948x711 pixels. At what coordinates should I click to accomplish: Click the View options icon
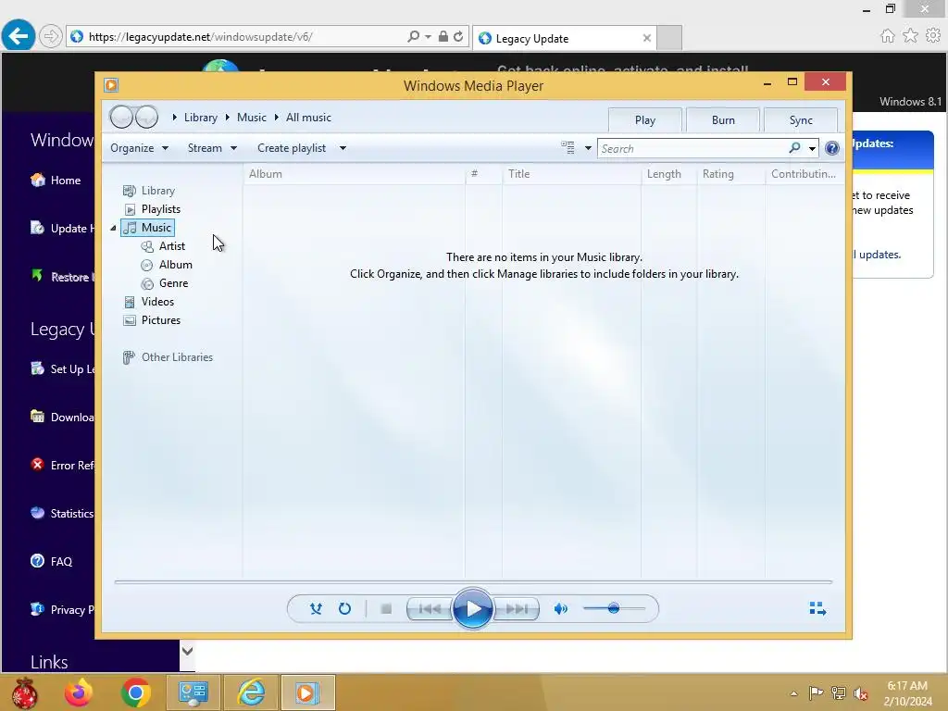[x=568, y=148]
